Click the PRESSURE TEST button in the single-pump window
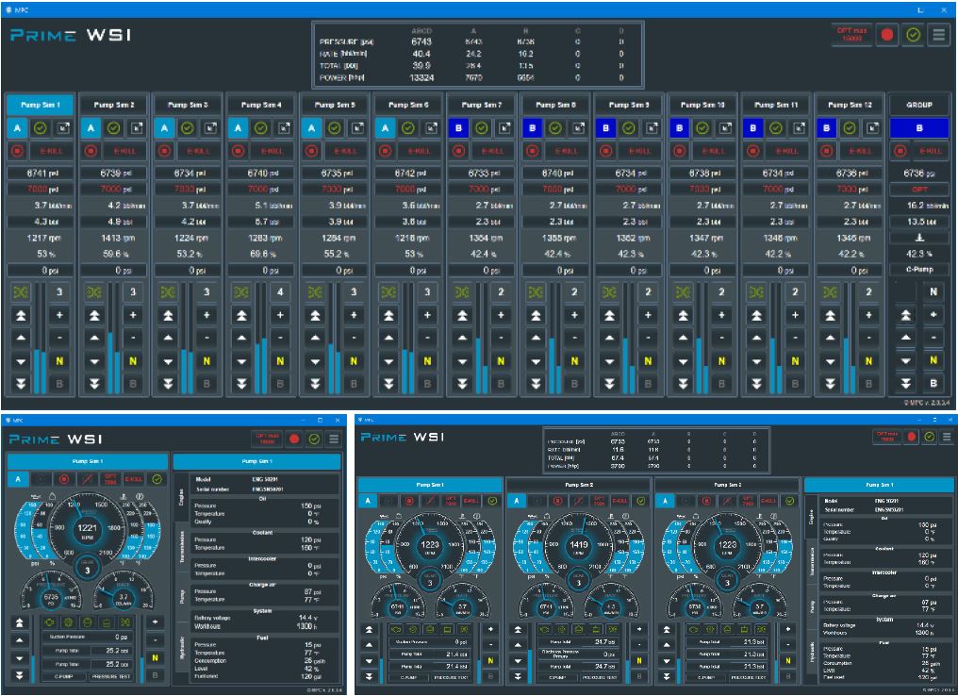The width and height of the screenshot is (958, 696). pos(110,676)
